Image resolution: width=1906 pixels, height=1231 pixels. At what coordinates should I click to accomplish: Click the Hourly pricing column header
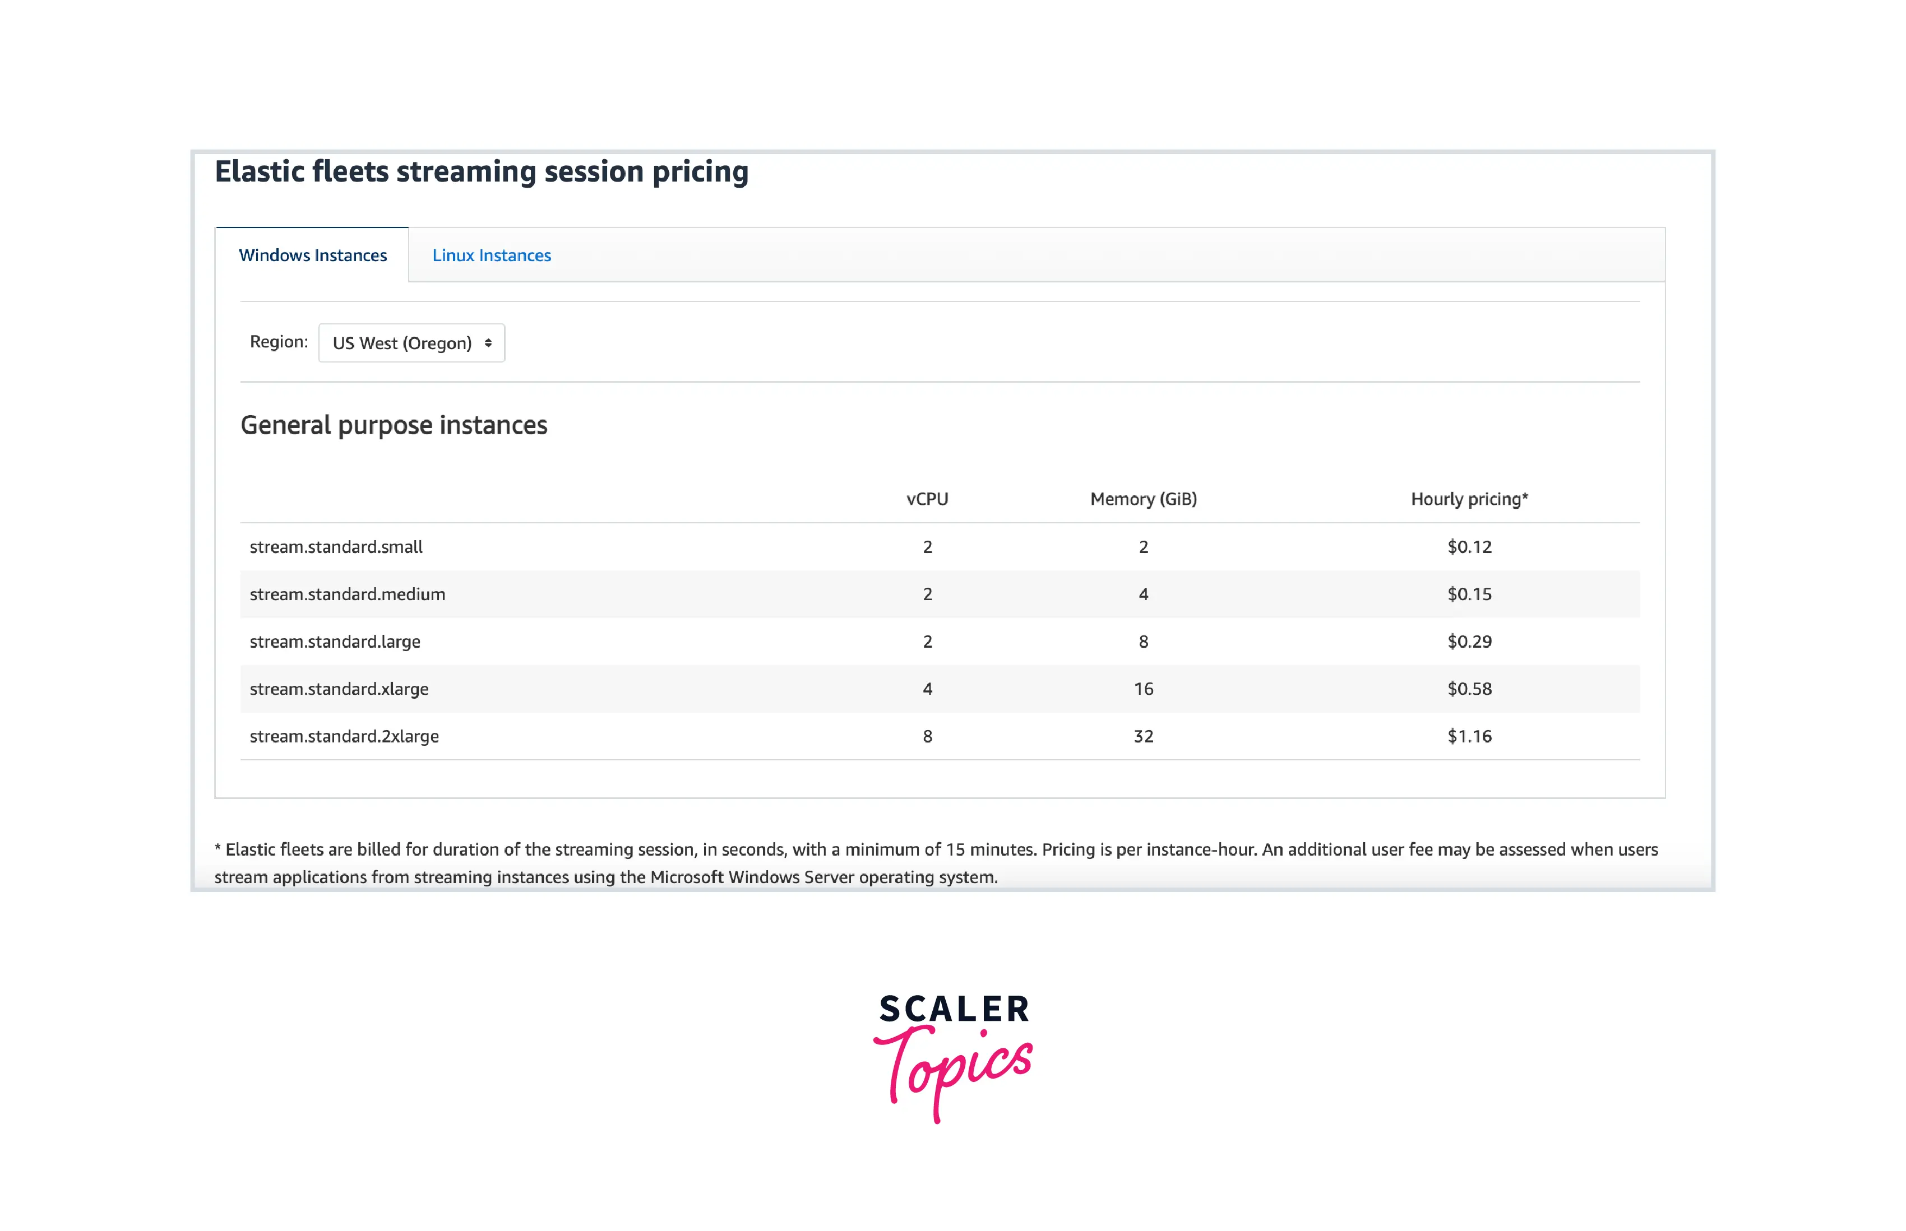pos(1469,499)
